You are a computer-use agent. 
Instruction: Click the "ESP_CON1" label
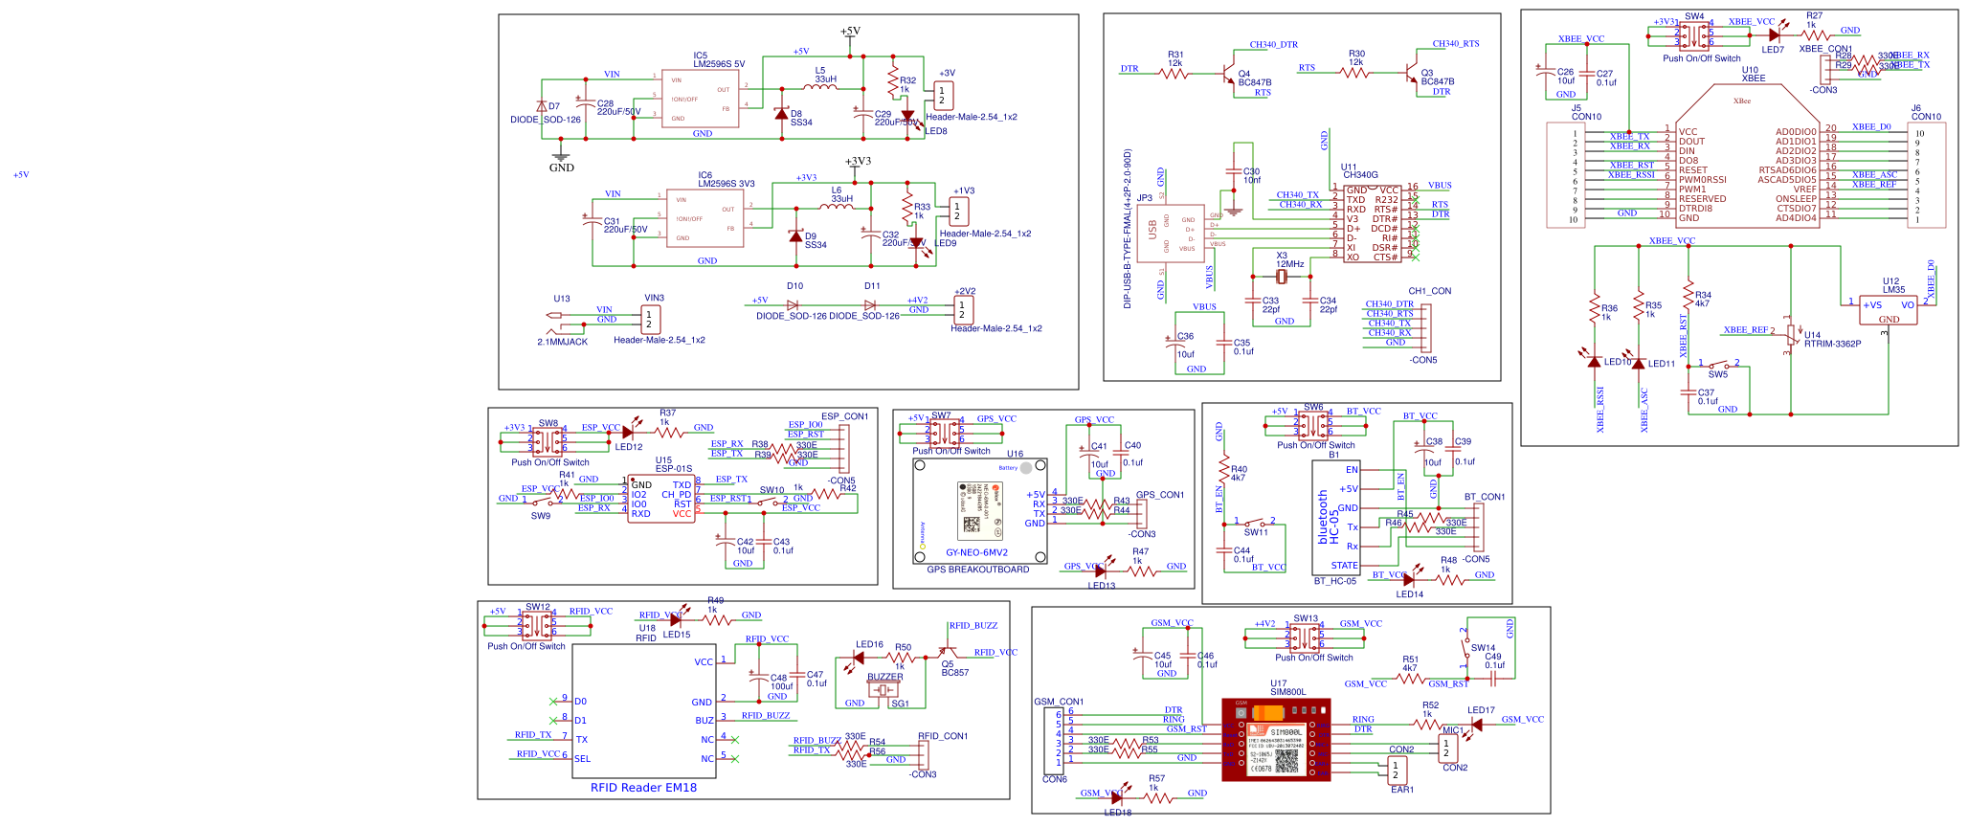pyautogui.click(x=844, y=416)
